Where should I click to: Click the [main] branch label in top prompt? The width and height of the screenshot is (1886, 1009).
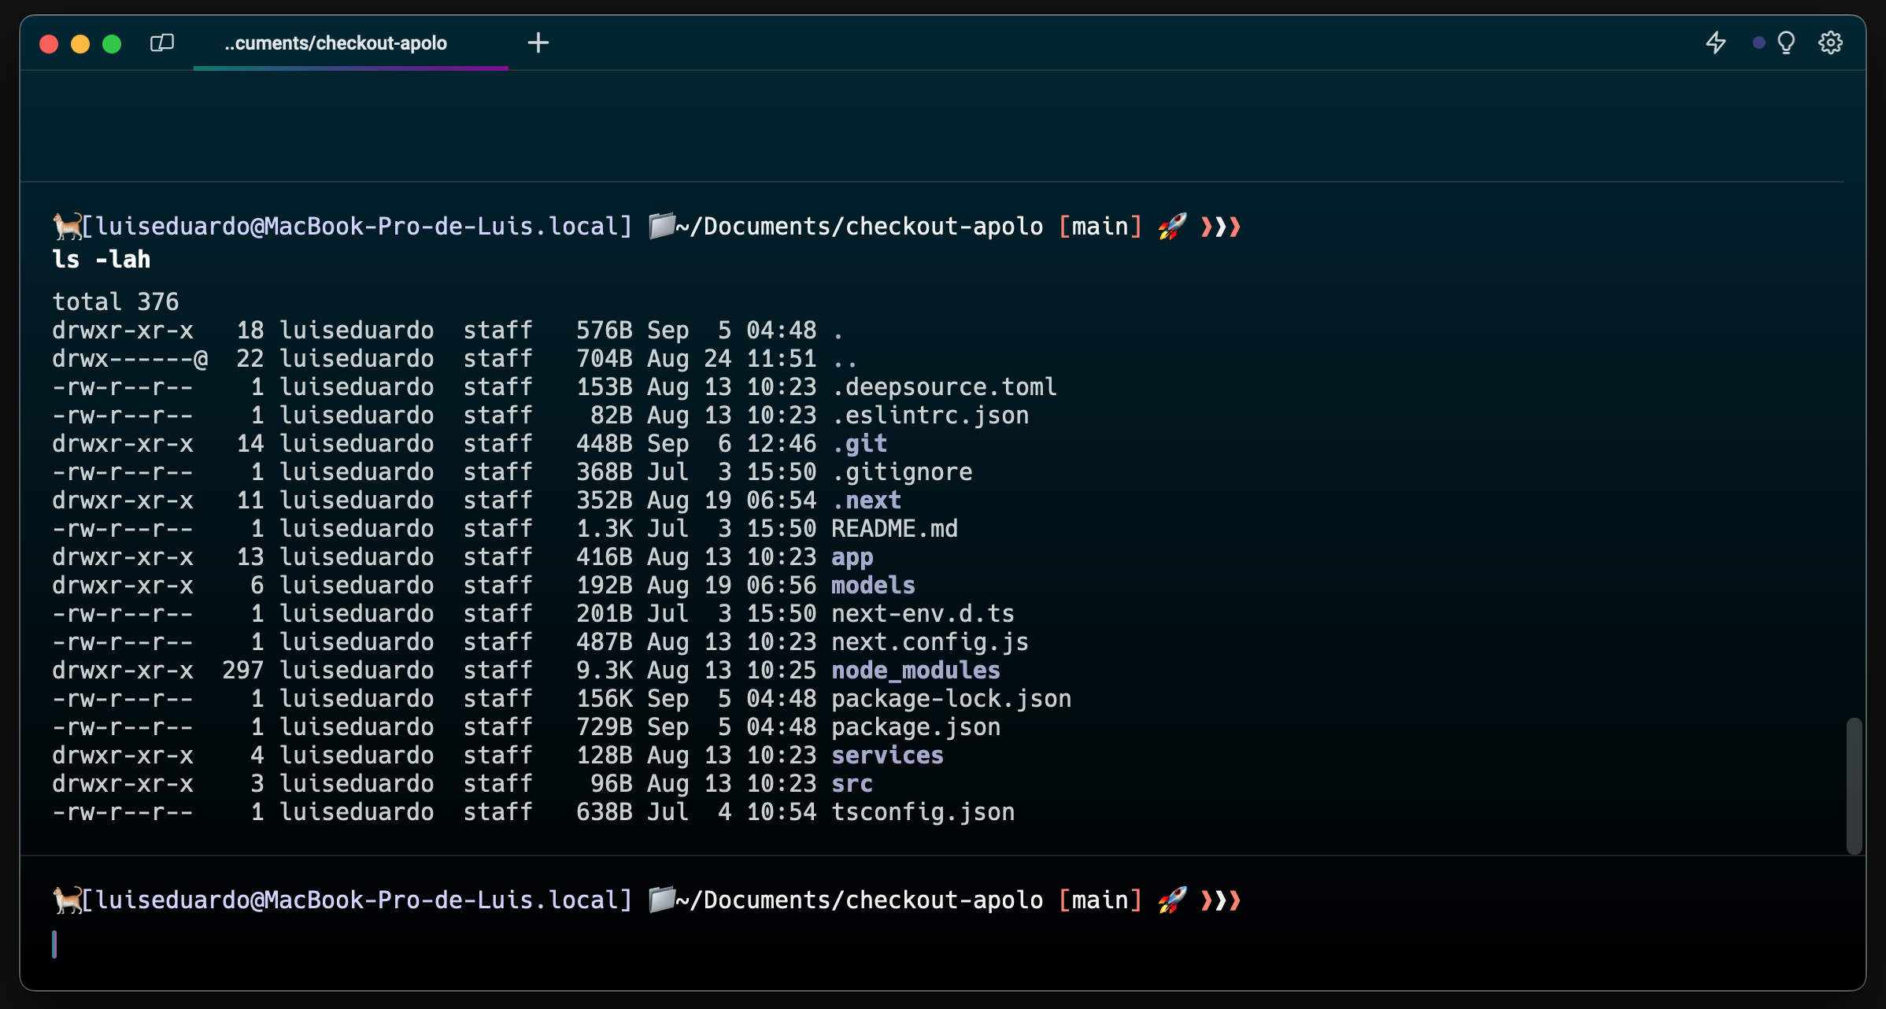1100,226
